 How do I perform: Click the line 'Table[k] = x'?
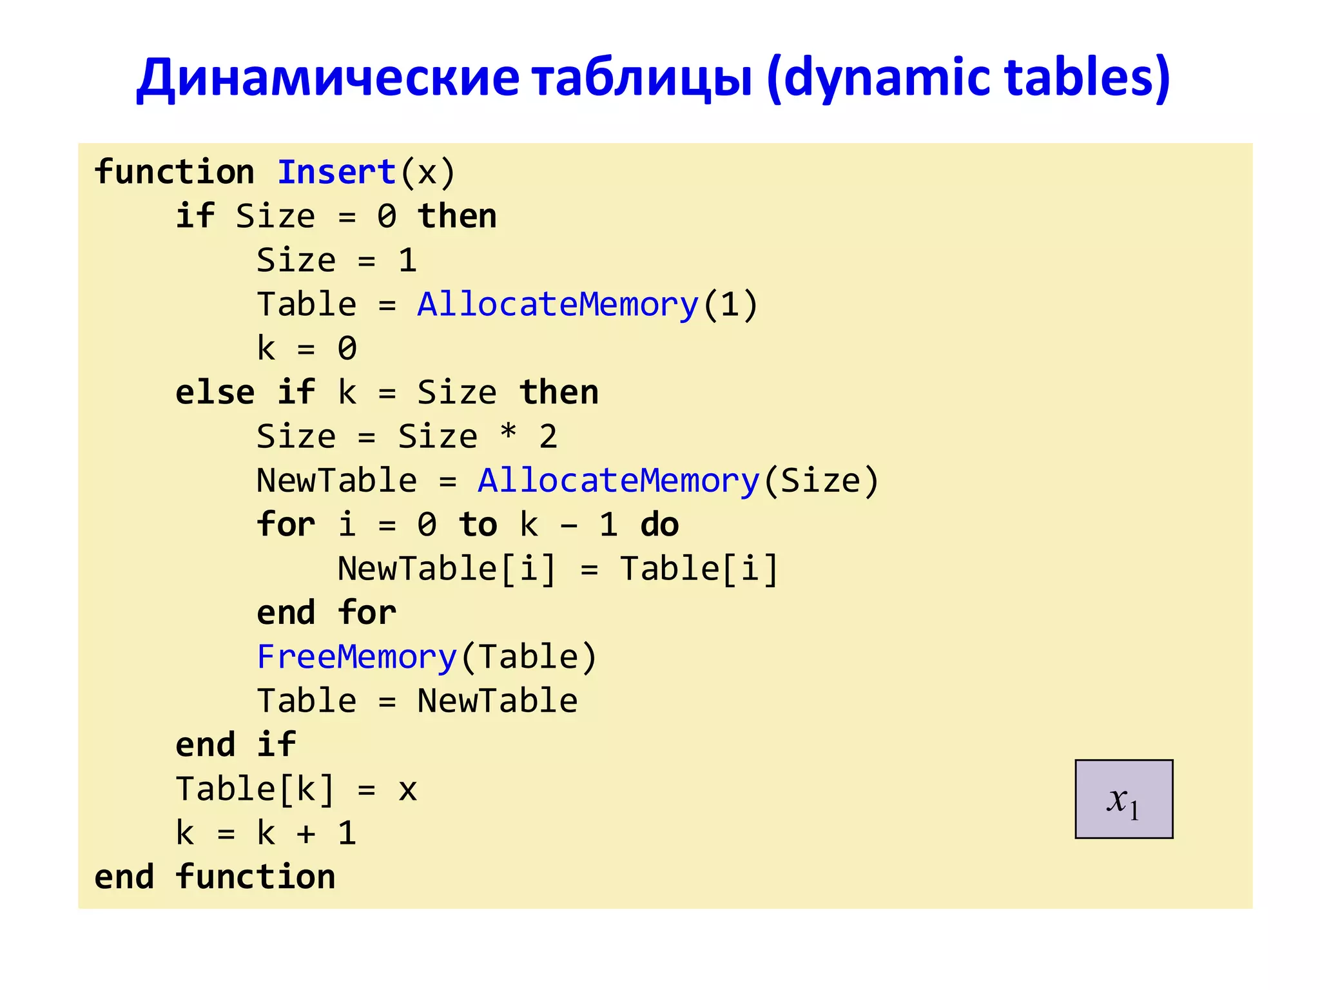point(296,790)
